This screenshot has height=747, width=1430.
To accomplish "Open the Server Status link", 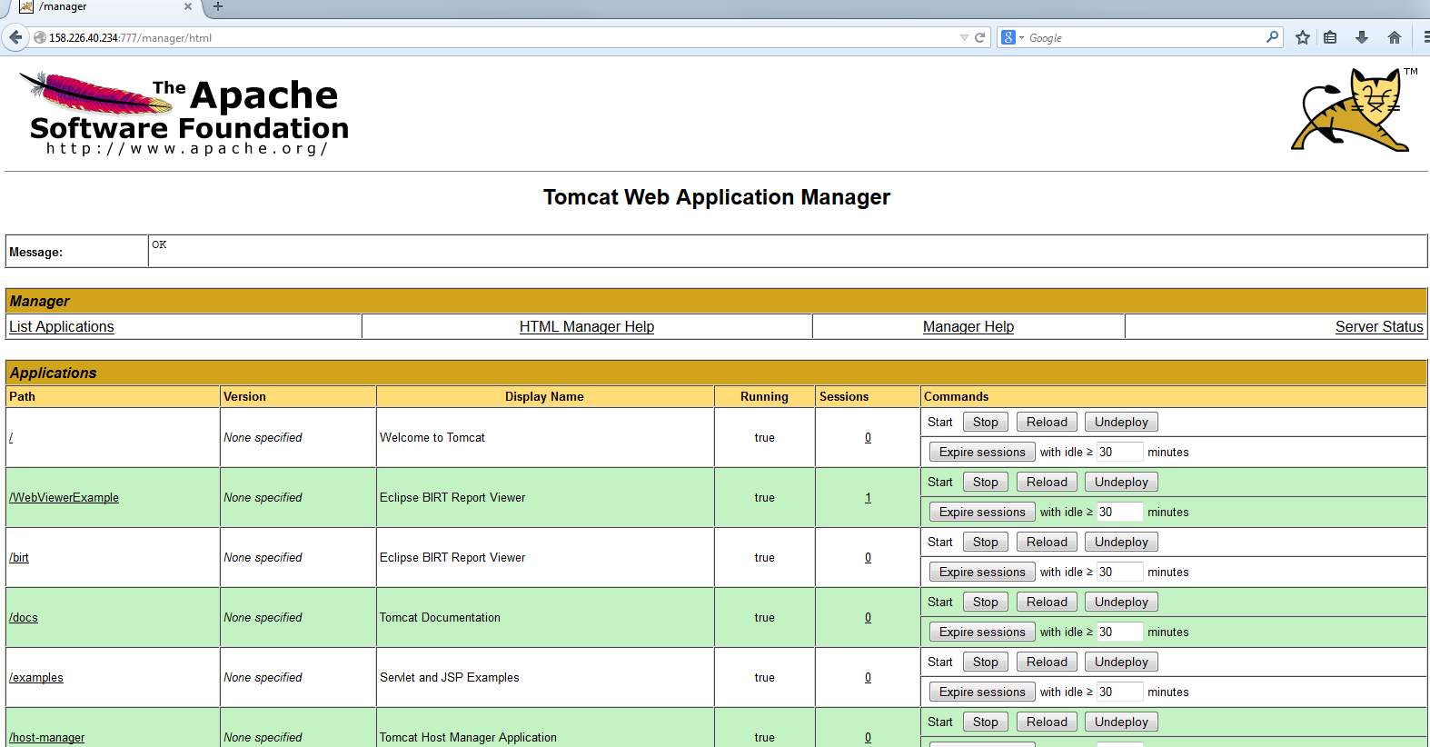I will tap(1379, 326).
